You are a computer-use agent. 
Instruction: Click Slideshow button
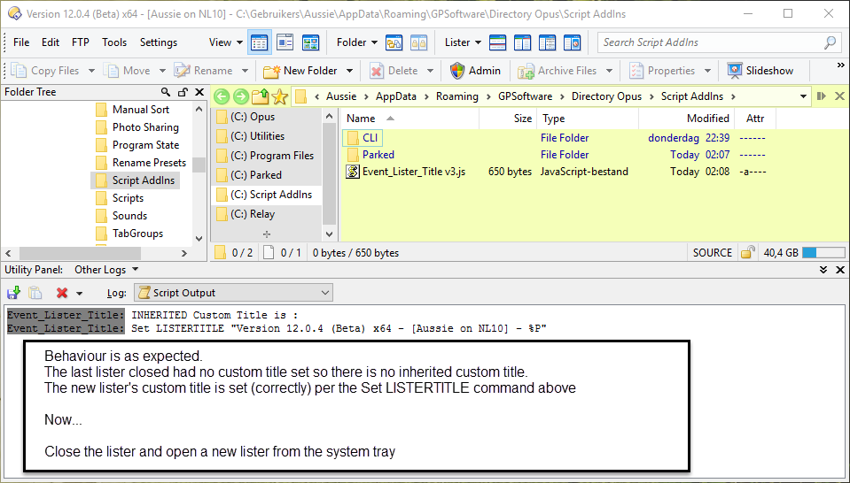point(760,71)
